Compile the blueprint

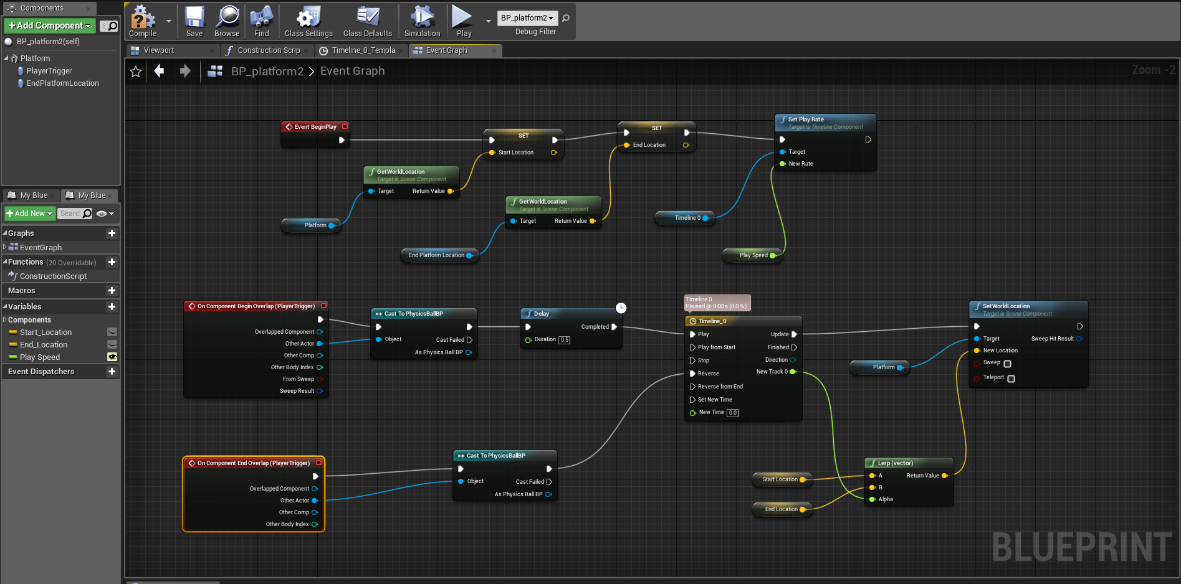point(143,21)
